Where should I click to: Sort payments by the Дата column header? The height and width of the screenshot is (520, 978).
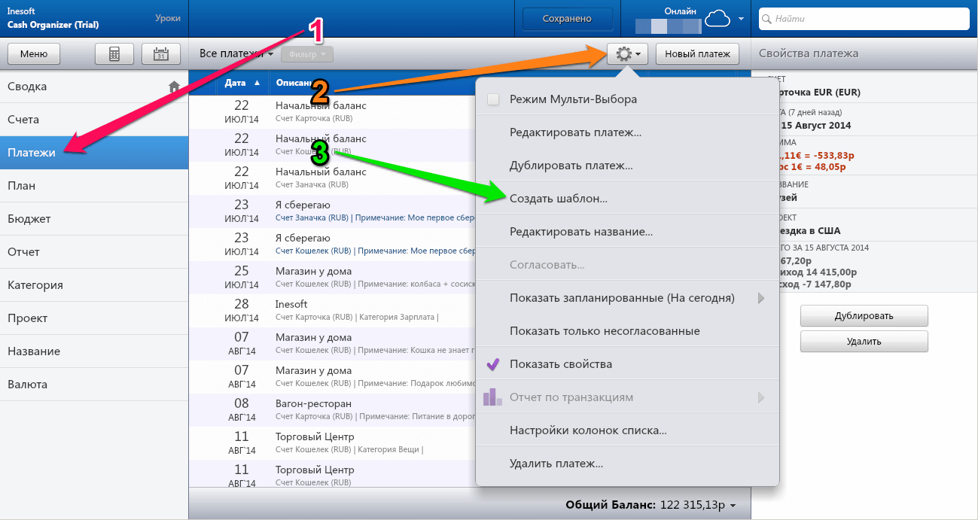click(242, 83)
